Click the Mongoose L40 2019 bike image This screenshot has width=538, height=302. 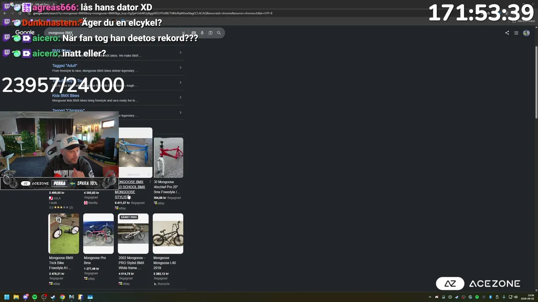point(168,234)
